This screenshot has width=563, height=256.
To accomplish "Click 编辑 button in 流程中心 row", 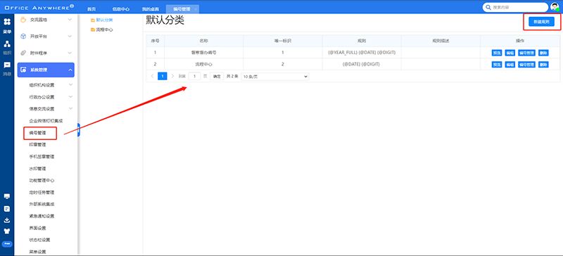I will point(510,65).
